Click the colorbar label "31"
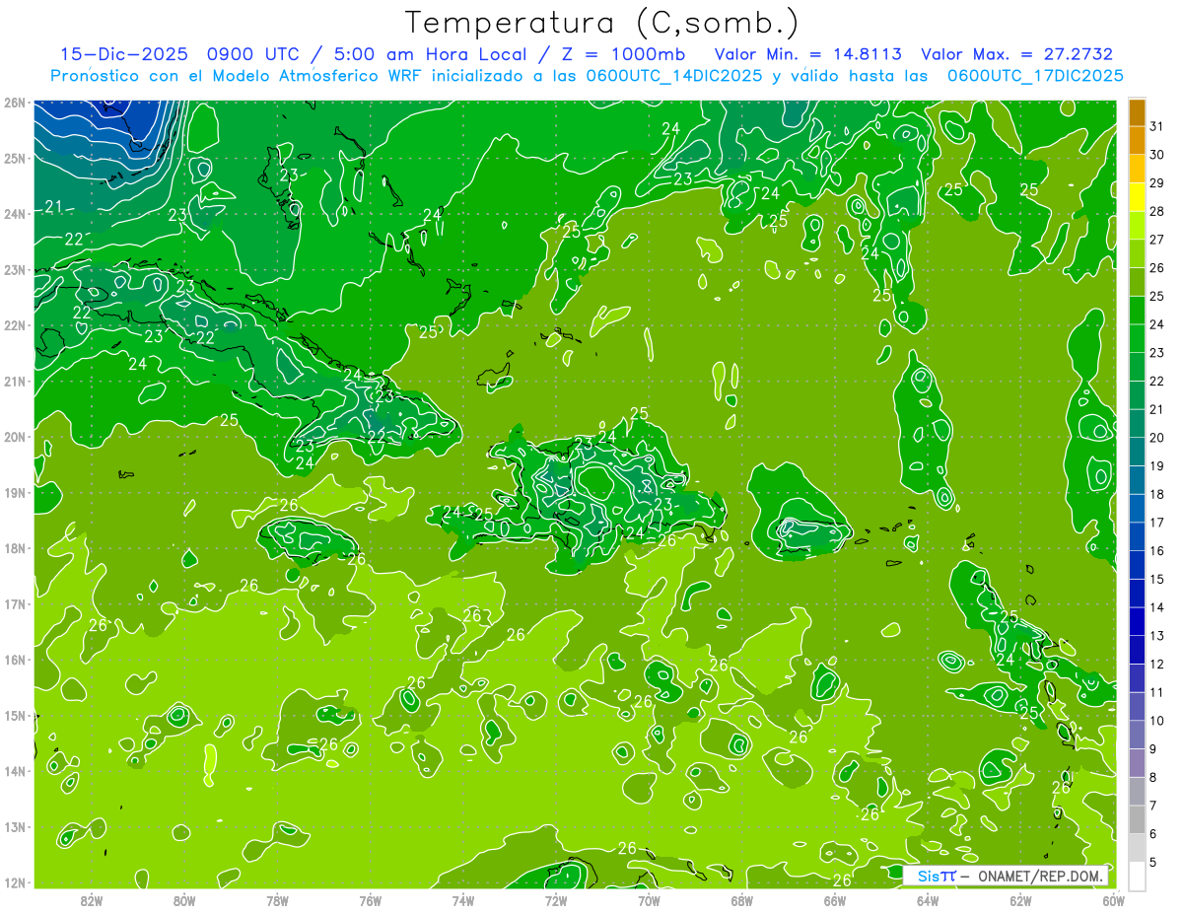The height and width of the screenshot is (914, 1183). (x=1156, y=127)
